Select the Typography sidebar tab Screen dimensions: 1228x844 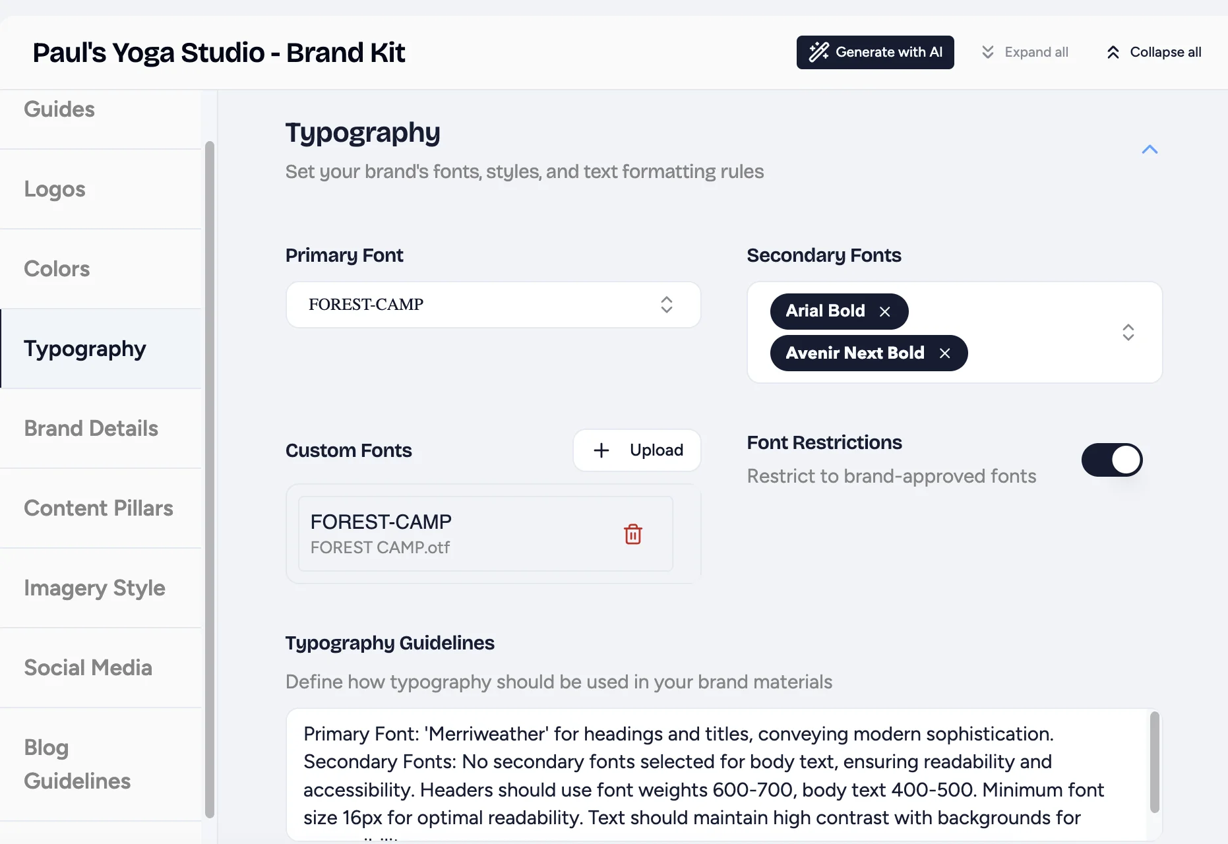[100, 349]
